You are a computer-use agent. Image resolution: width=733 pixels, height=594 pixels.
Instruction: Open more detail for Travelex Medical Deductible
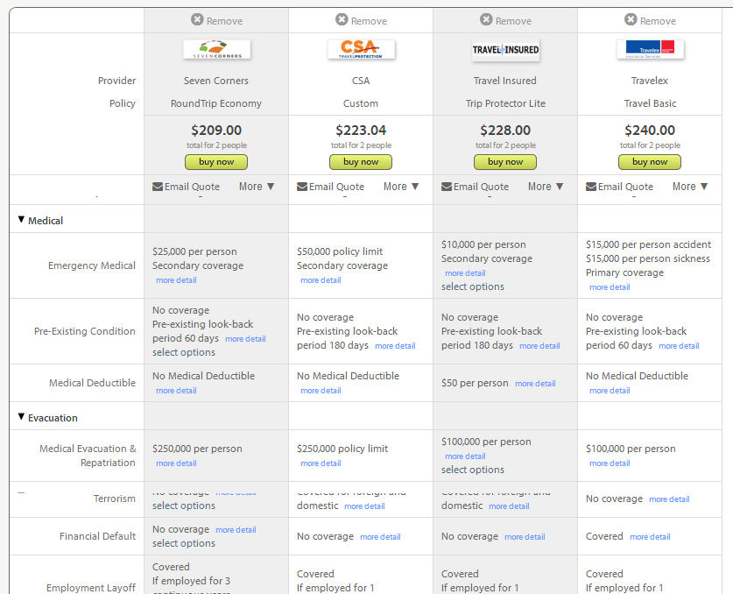tap(610, 391)
